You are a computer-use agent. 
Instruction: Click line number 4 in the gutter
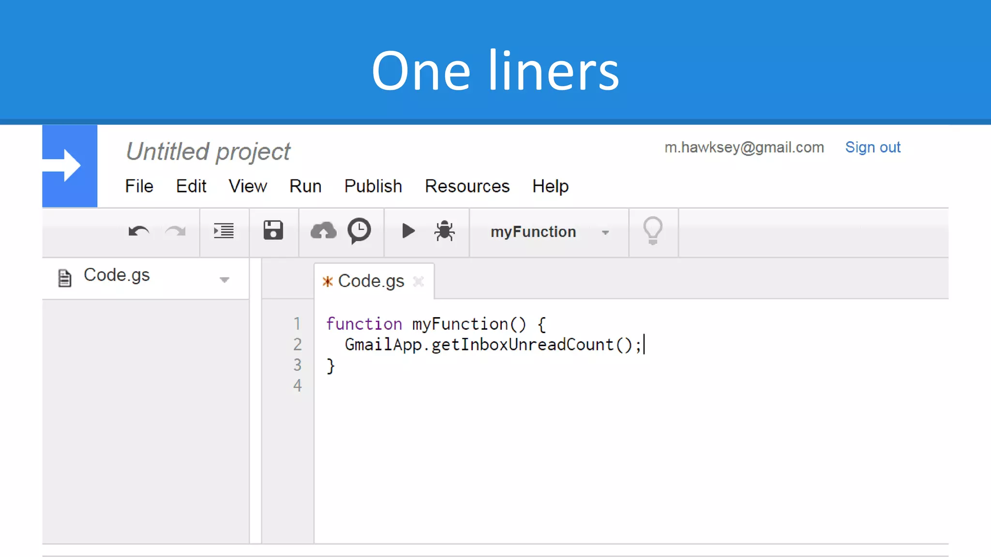[x=298, y=385]
